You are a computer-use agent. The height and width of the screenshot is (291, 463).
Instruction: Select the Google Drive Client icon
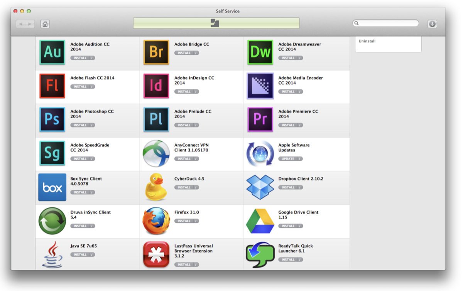(260, 221)
